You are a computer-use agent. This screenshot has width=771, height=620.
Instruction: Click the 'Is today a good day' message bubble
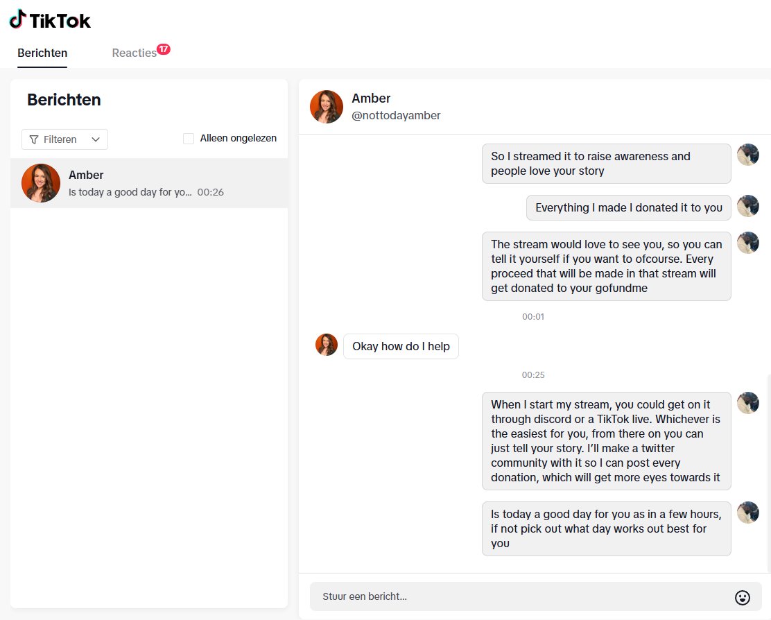606,528
